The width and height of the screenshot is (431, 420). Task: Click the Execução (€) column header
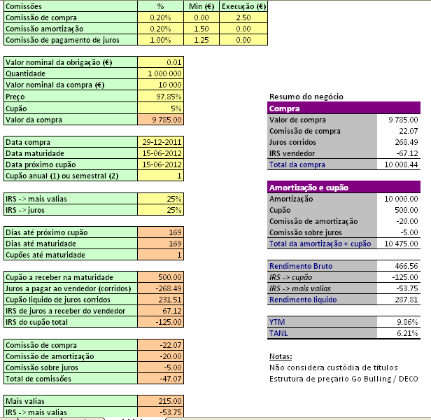tap(243, 6)
